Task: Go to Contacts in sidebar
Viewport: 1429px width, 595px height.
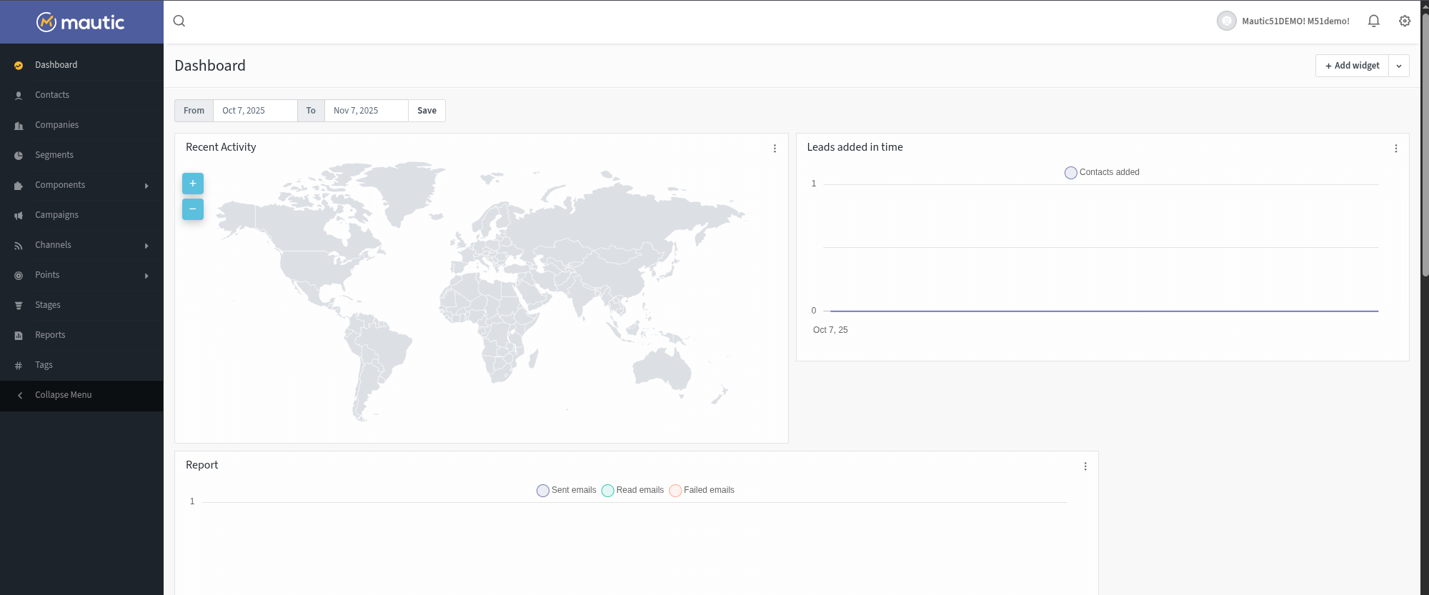Action: click(52, 95)
